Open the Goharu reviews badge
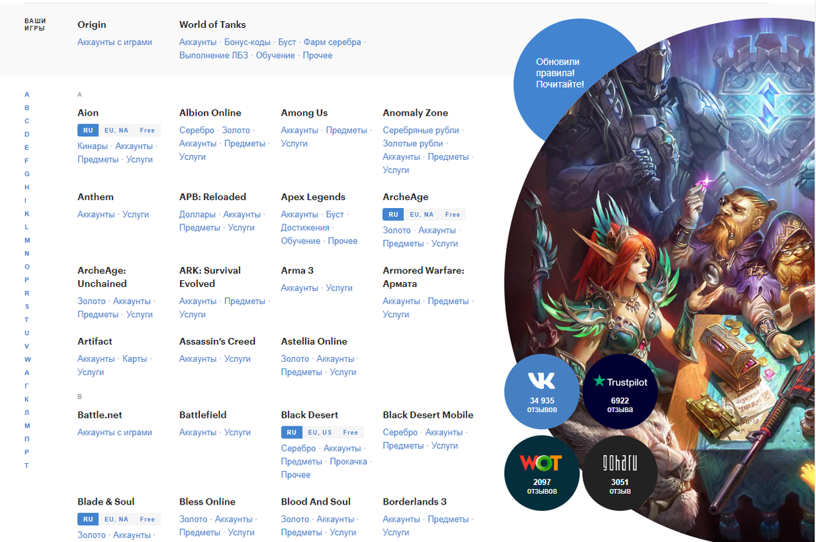 click(x=620, y=473)
